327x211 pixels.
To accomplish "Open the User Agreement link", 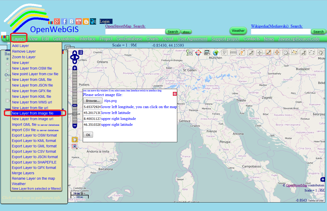I will (192, 39).
